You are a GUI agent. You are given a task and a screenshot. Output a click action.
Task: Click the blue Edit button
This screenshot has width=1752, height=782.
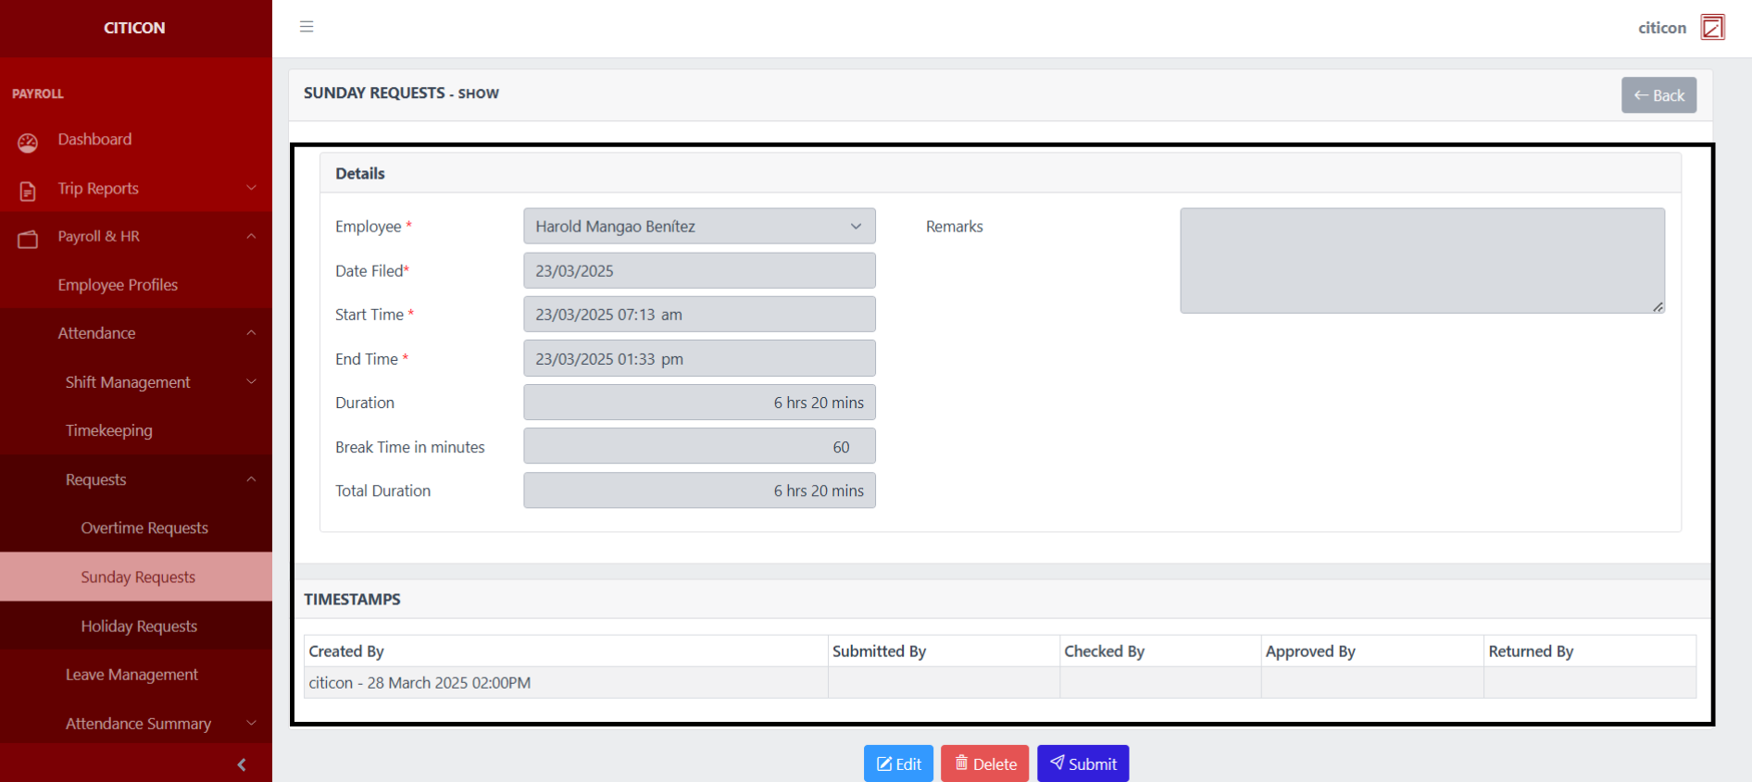point(898,763)
